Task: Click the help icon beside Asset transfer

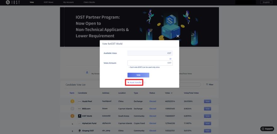Action: pyautogui.click(x=144, y=83)
